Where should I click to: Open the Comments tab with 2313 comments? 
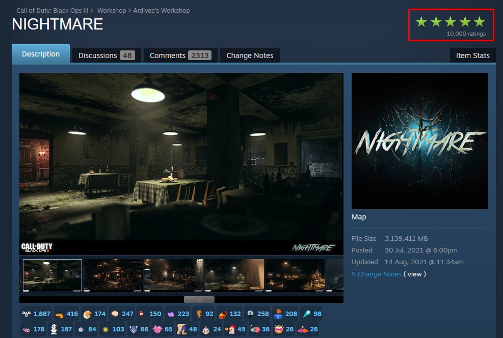[180, 55]
